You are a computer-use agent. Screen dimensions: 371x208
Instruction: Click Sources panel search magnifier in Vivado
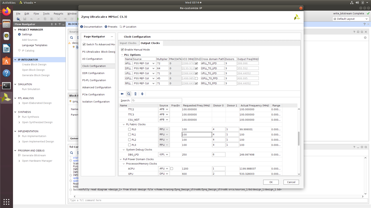72,38
